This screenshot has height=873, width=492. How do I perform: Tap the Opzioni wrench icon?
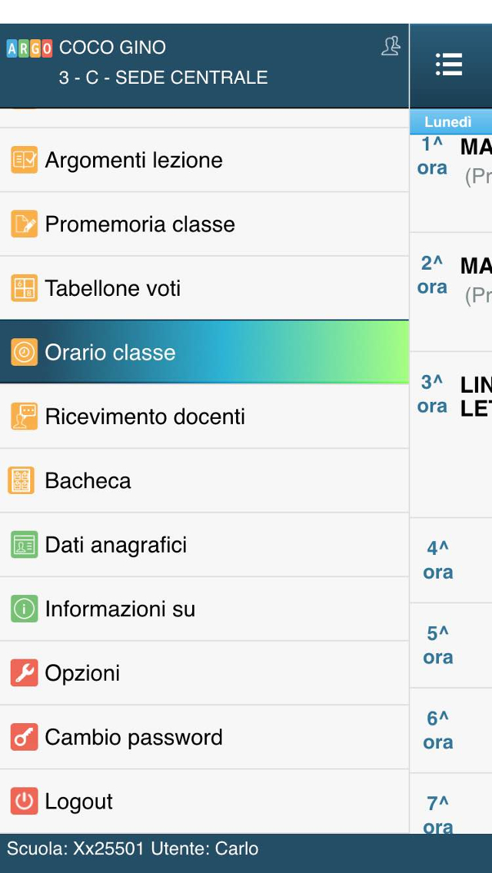pos(24,673)
